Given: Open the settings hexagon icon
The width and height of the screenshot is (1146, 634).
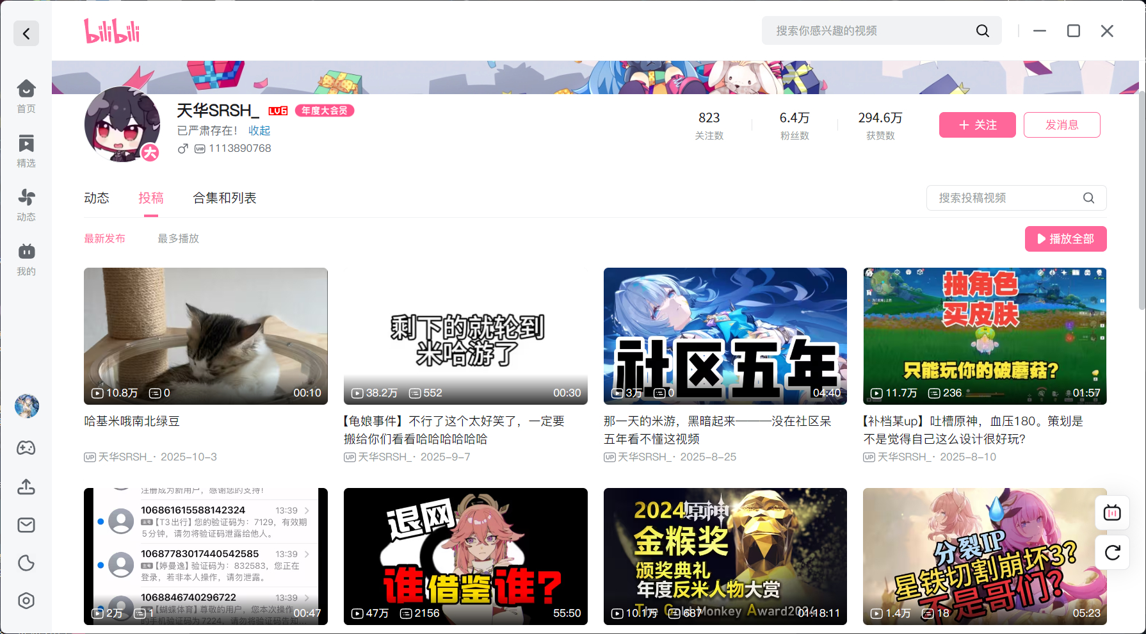Looking at the screenshot, I should pyautogui.click(x=26, y=601).
